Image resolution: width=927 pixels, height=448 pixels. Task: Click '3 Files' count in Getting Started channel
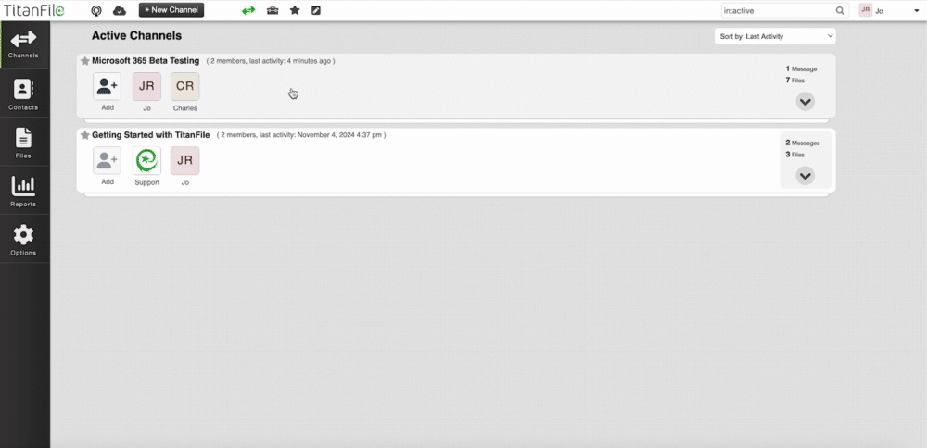795,155
